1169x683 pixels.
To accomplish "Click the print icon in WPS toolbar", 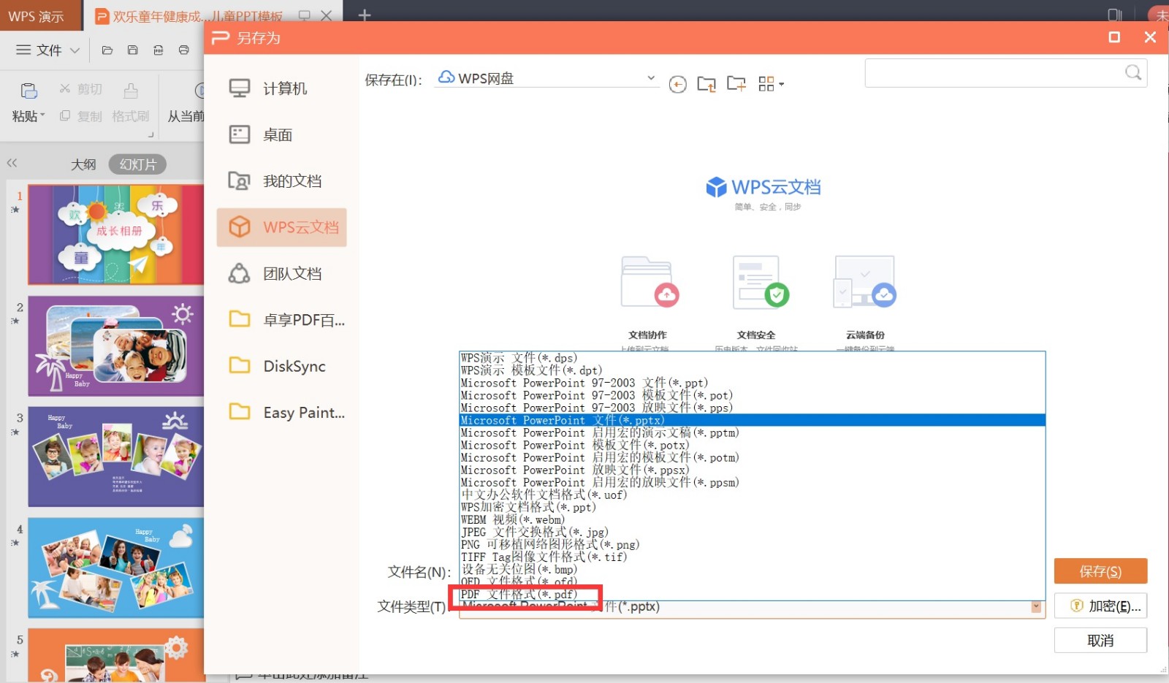I will tap(184, 50).
